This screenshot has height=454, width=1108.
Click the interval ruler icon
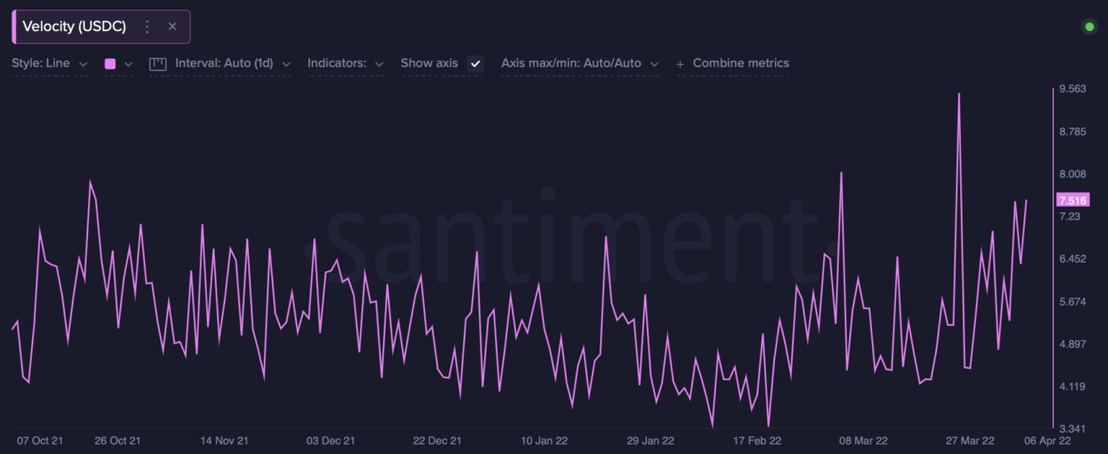[158, 63]
